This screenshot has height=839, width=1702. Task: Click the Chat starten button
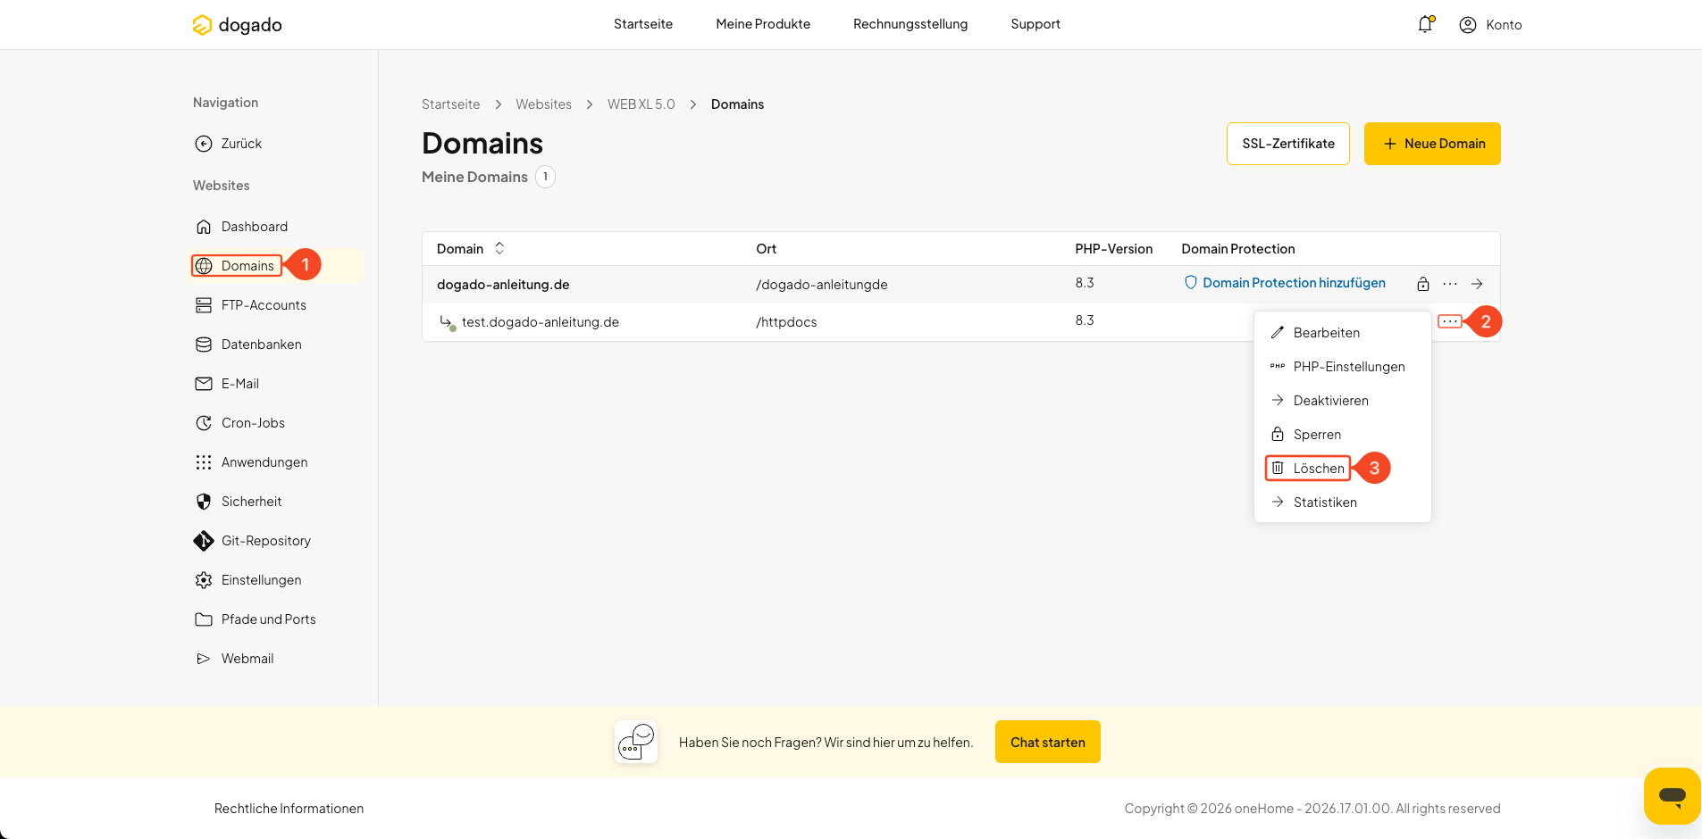1048,742
